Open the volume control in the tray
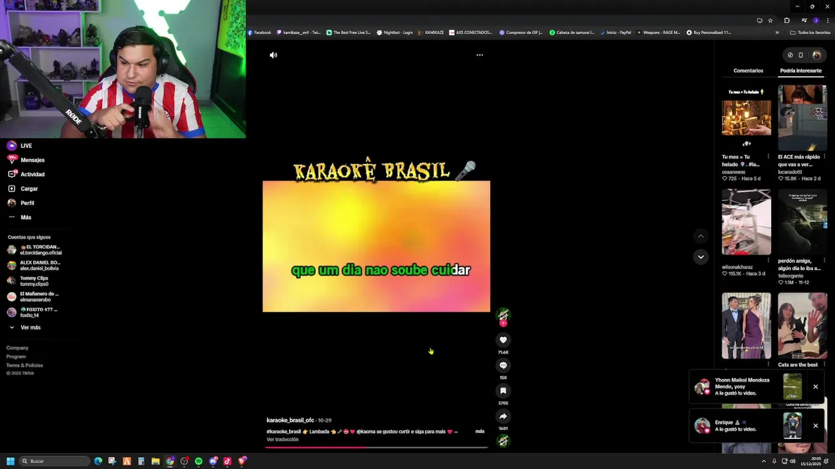Viewport: 835px width, 469px height. tap(793, 461)
